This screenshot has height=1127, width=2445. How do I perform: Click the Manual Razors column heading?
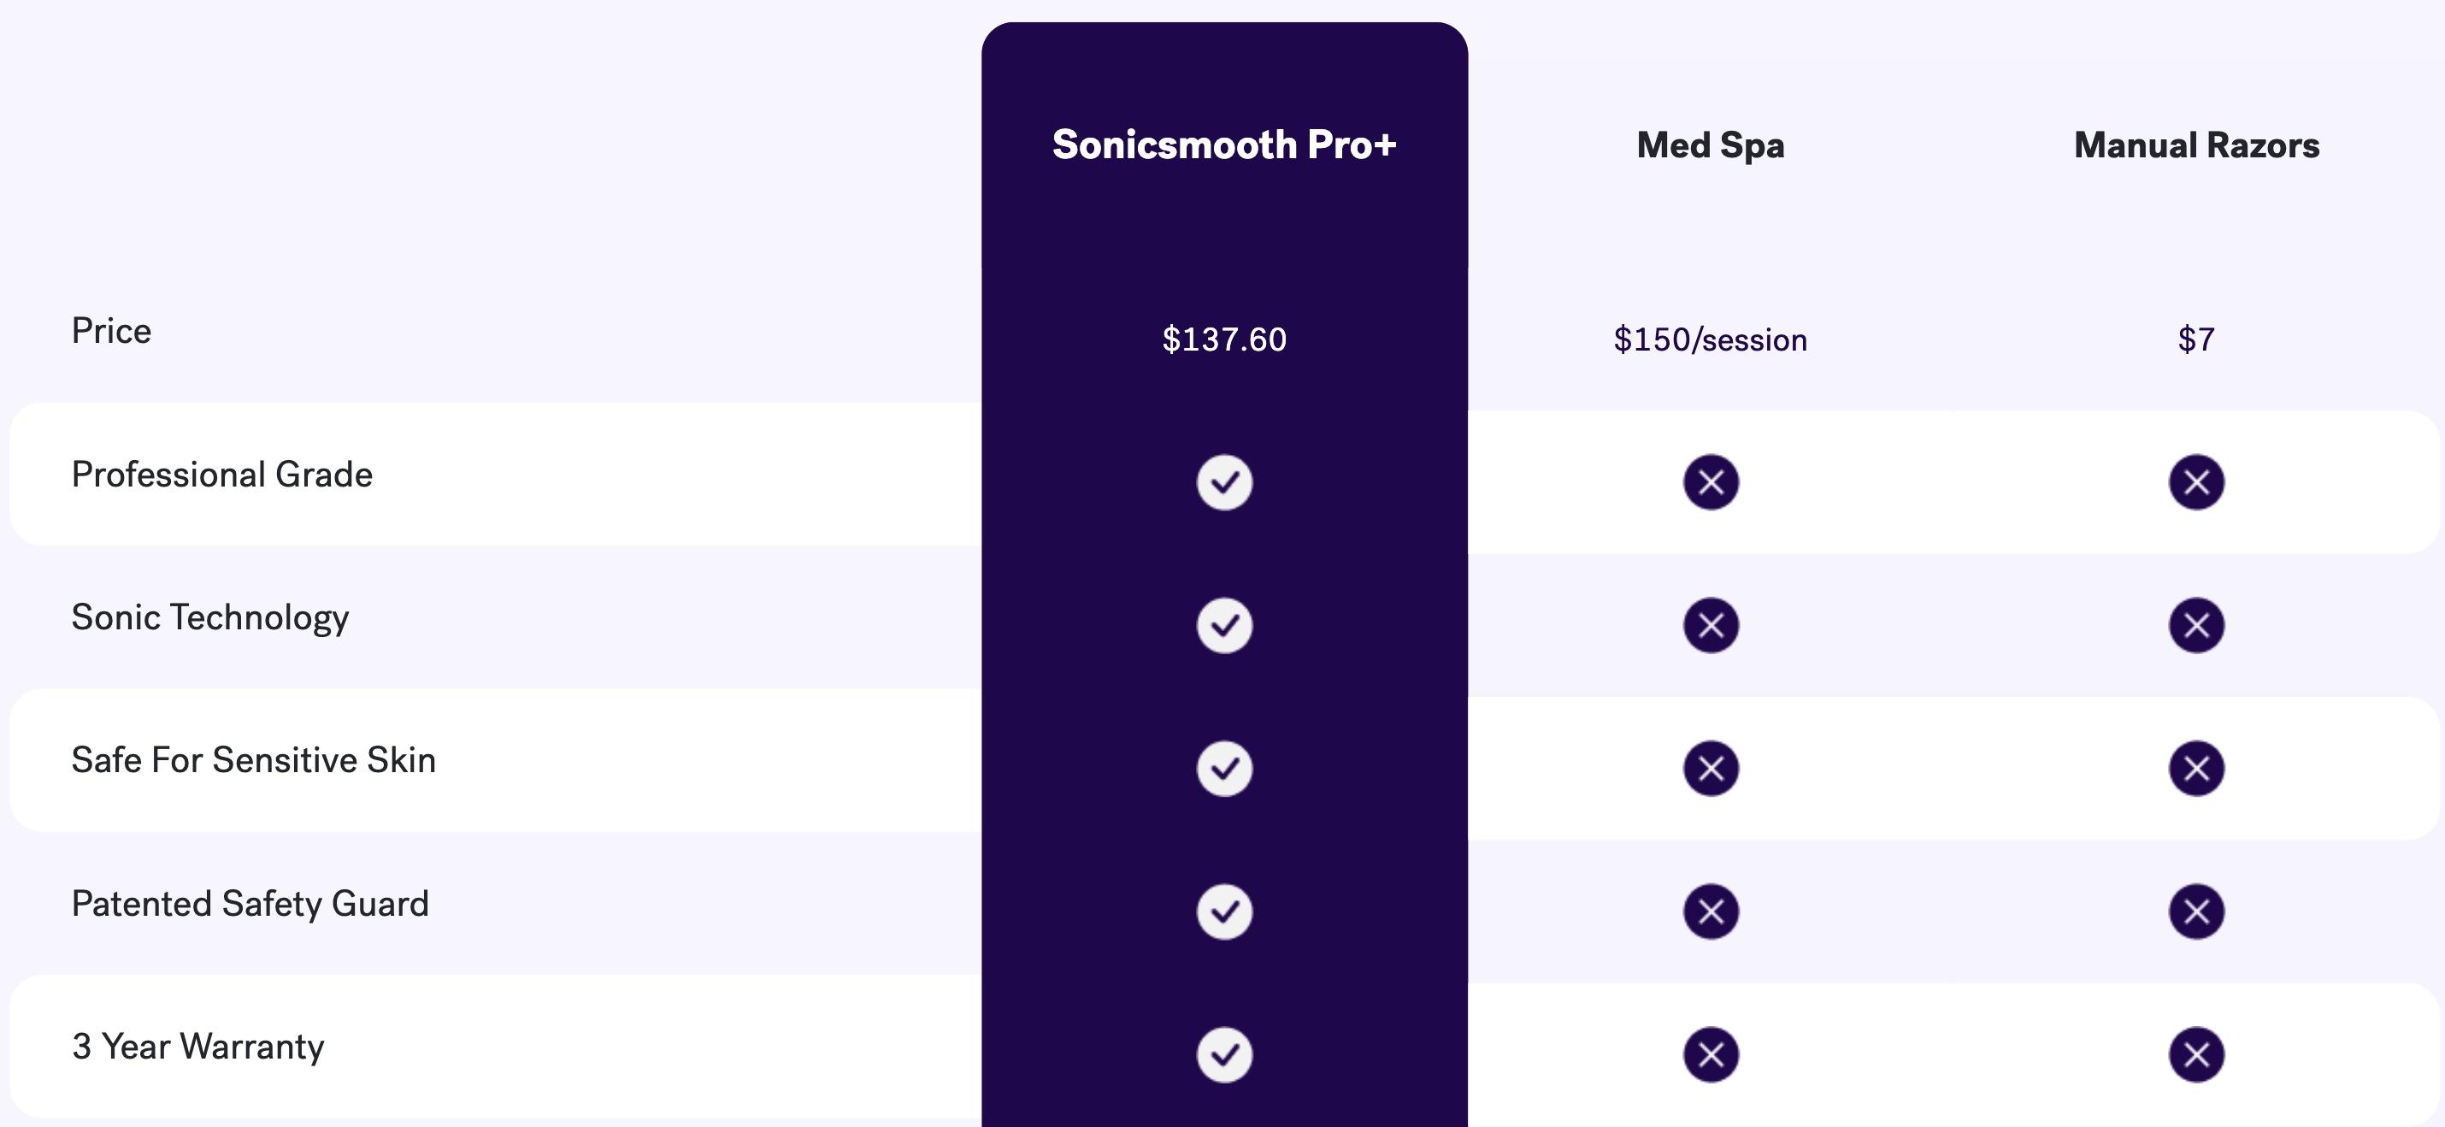(x=2196, y=145)
